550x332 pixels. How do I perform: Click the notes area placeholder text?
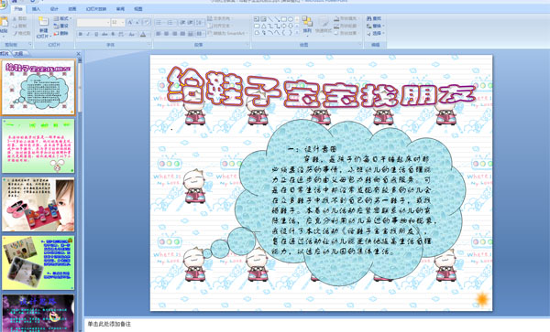point(109,325)
